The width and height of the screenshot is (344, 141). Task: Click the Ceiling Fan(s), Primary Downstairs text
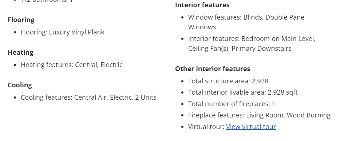pos(240,49)
